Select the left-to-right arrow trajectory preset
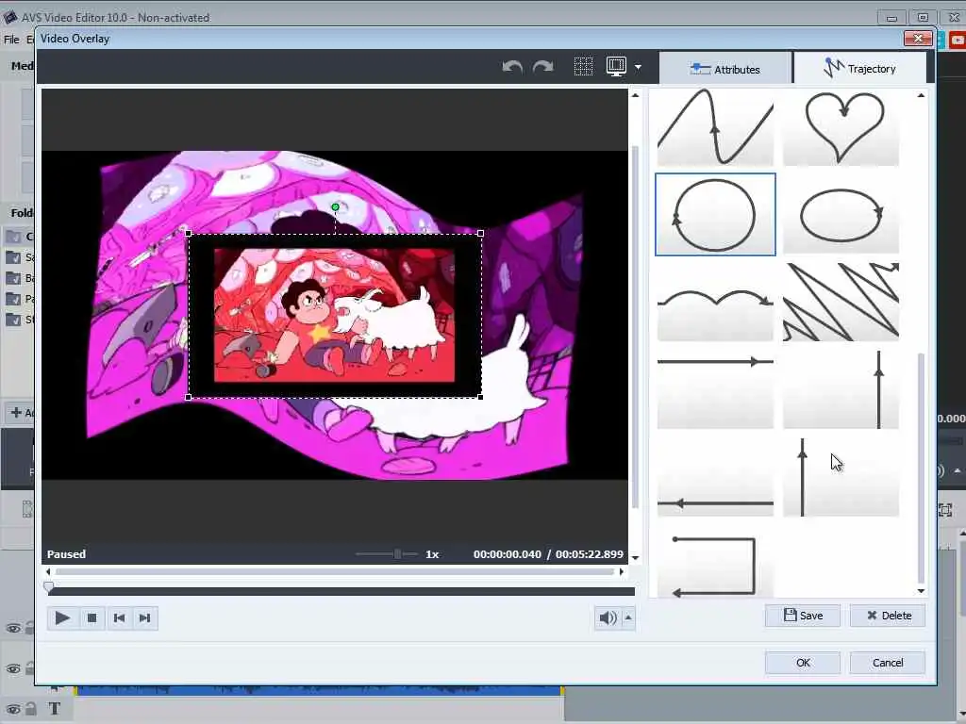The width and height of the screenshot is (966, 724). [715, 389]
